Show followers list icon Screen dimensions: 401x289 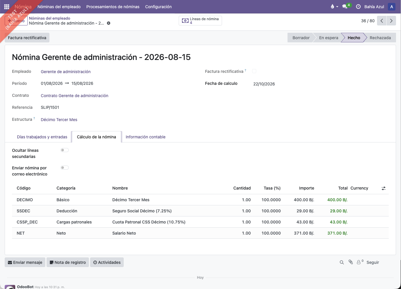click(x=360, y=262)
